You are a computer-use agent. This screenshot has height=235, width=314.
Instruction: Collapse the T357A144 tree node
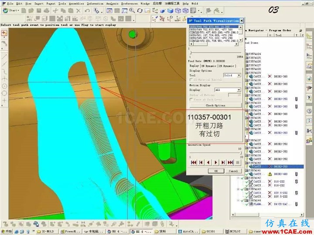(x=238, y=200)
